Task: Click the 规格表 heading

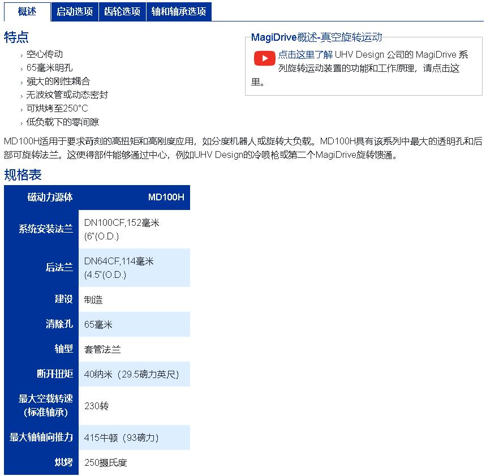Action: 23,175
